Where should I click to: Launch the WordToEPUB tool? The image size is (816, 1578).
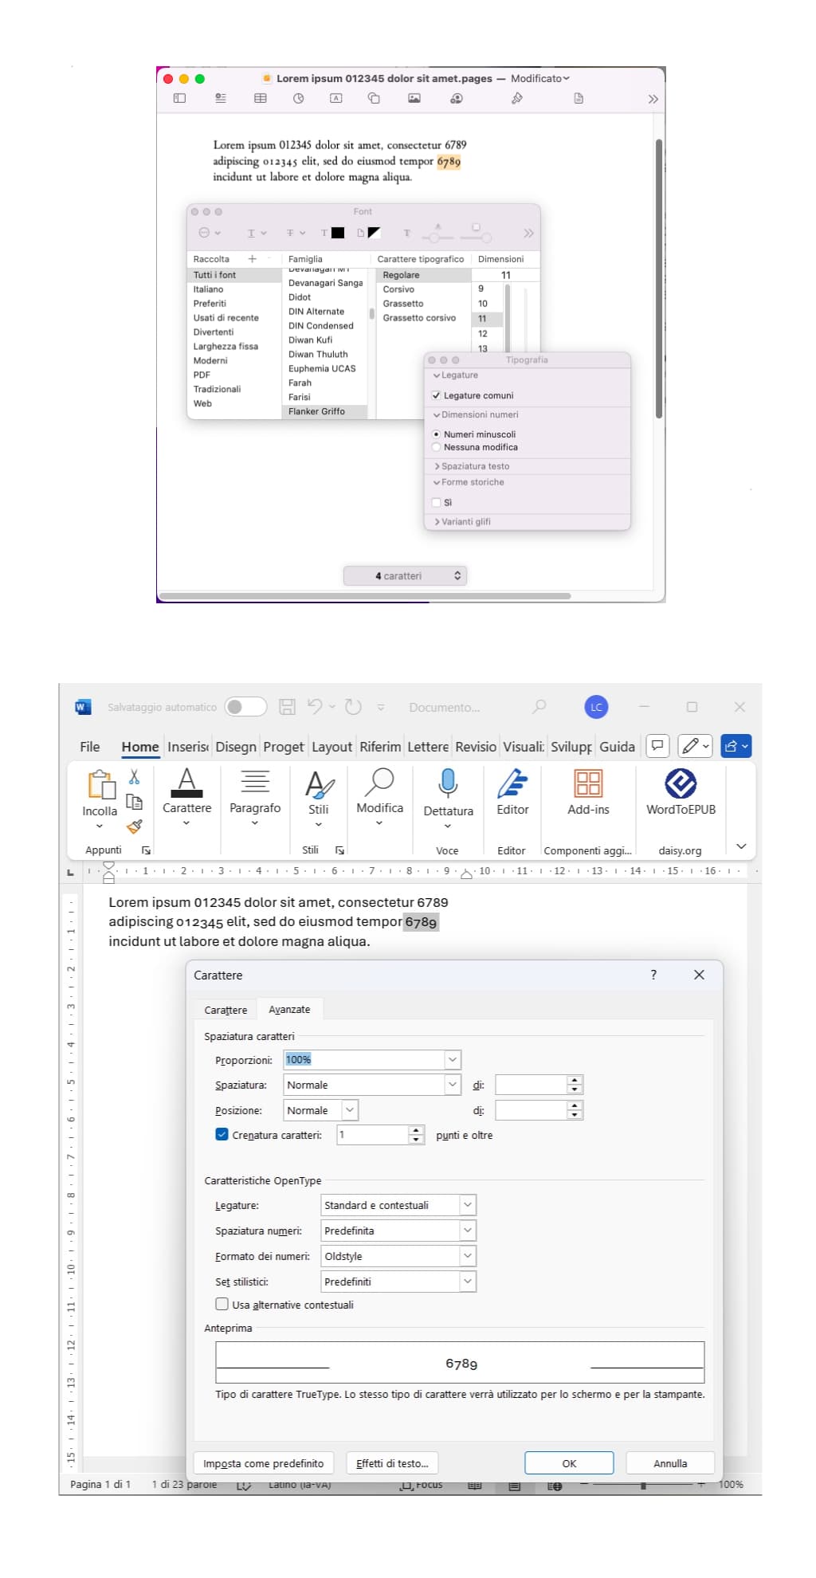tap(681, 784)
